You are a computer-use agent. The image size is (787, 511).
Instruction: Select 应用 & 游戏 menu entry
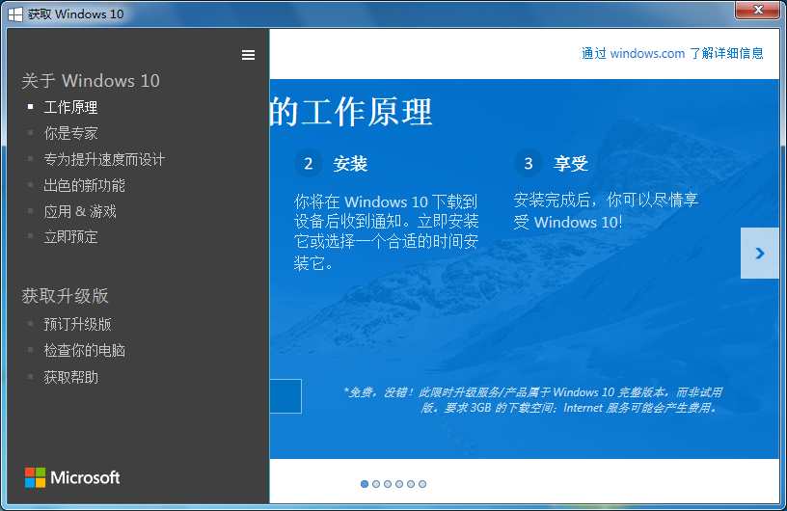point(80,211)
